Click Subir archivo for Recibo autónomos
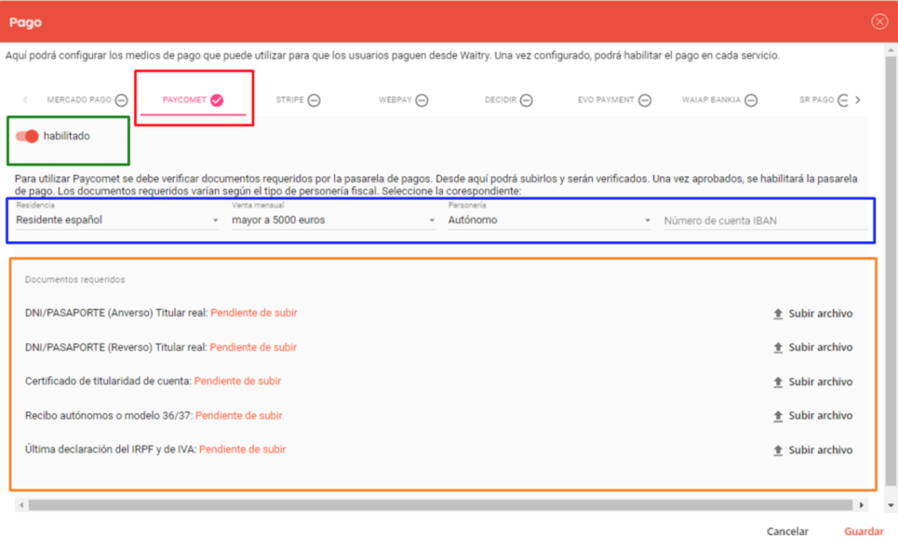898x542 pixels. tap(813, 416)
